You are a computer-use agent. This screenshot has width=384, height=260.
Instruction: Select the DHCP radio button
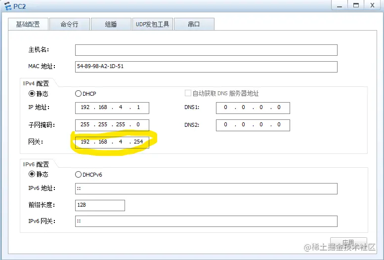click(x=78, y=93)
